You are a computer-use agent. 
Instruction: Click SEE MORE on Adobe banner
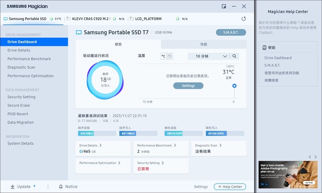[309, 183]
